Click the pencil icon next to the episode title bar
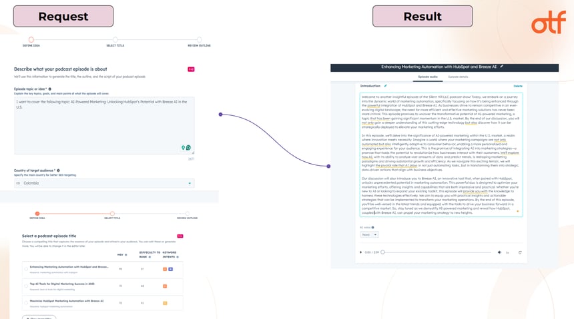The image size is (574, 319). pos(502,67)
